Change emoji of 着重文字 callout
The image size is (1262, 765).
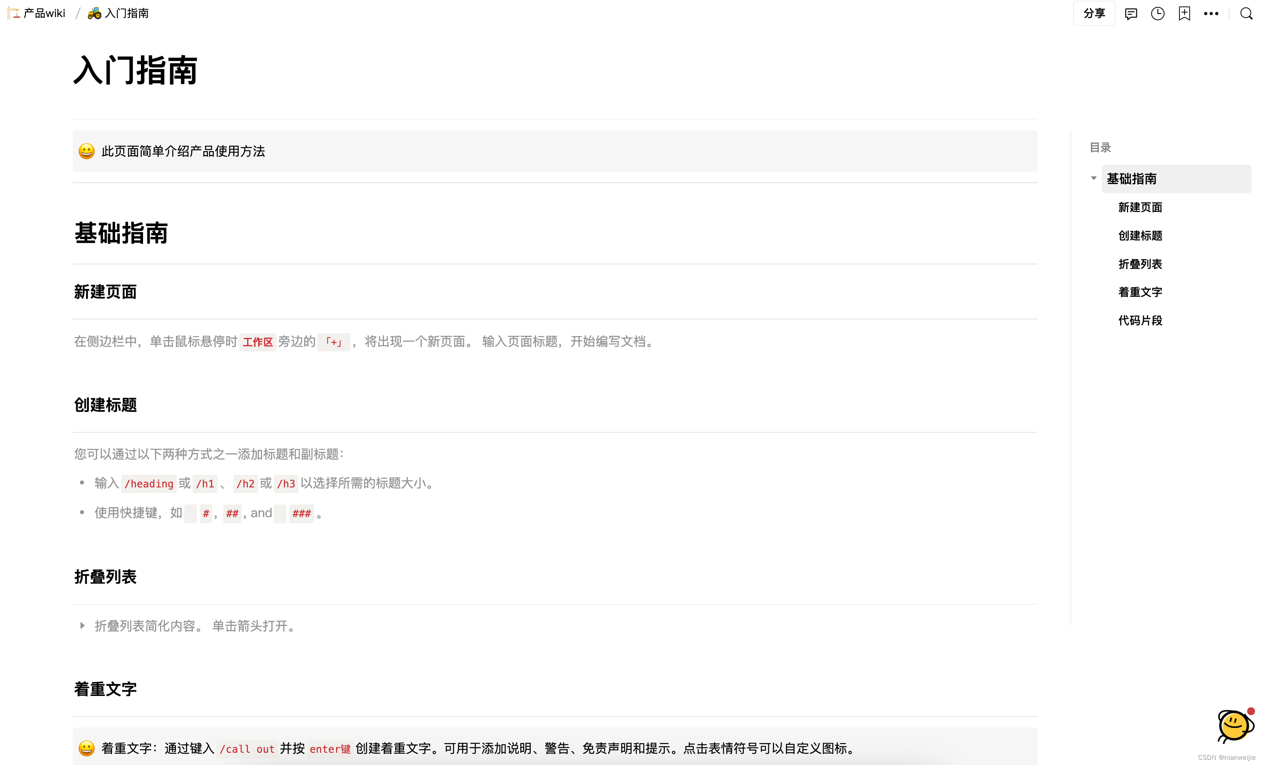[x=87, y=748]
